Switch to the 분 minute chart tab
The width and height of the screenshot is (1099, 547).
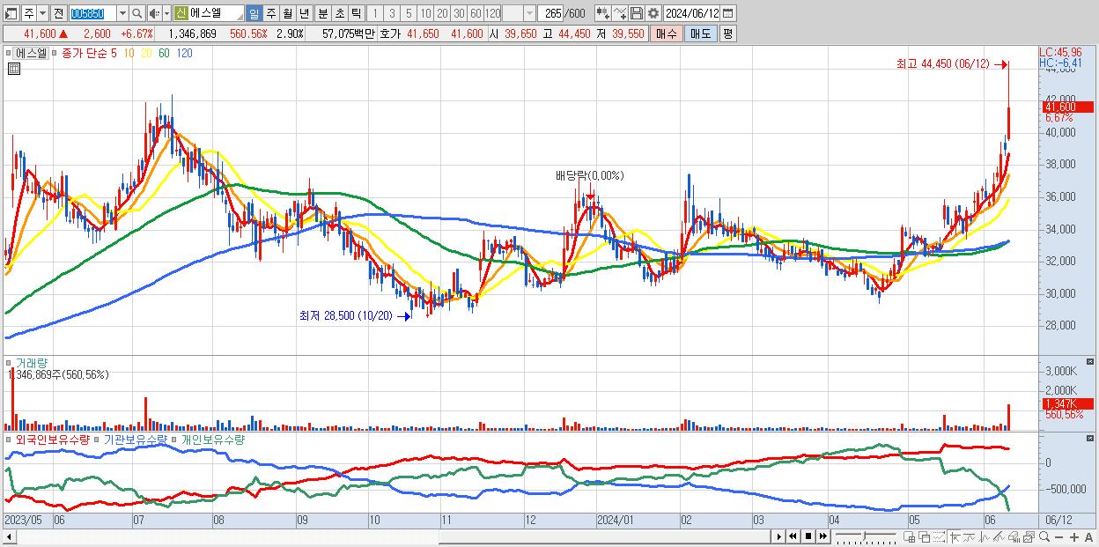[x=322, y=13]
